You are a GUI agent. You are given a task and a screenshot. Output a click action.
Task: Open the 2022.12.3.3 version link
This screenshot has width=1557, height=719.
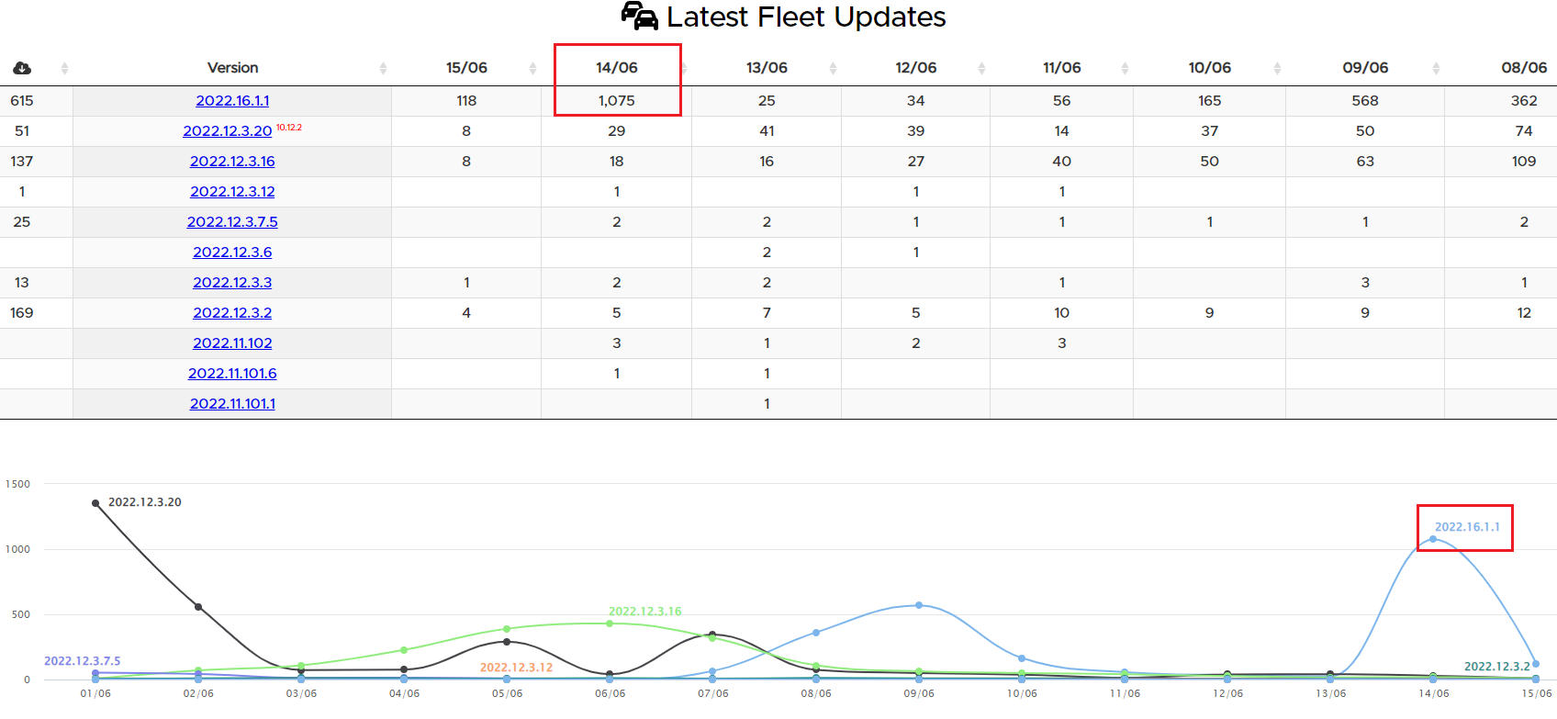[x=232, y=283]
